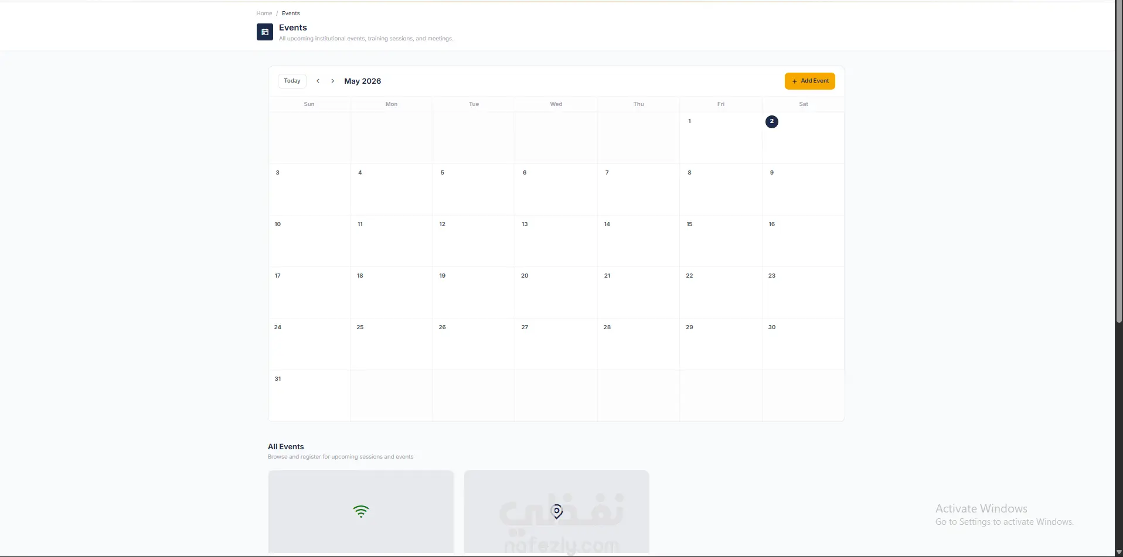Click the Sat column header
1123x557 pixels.
click(x=804, y=104)
